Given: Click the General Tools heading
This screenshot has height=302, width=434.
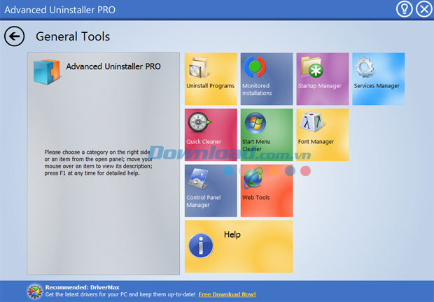Looking at the screenshot, I should (73, 36).
